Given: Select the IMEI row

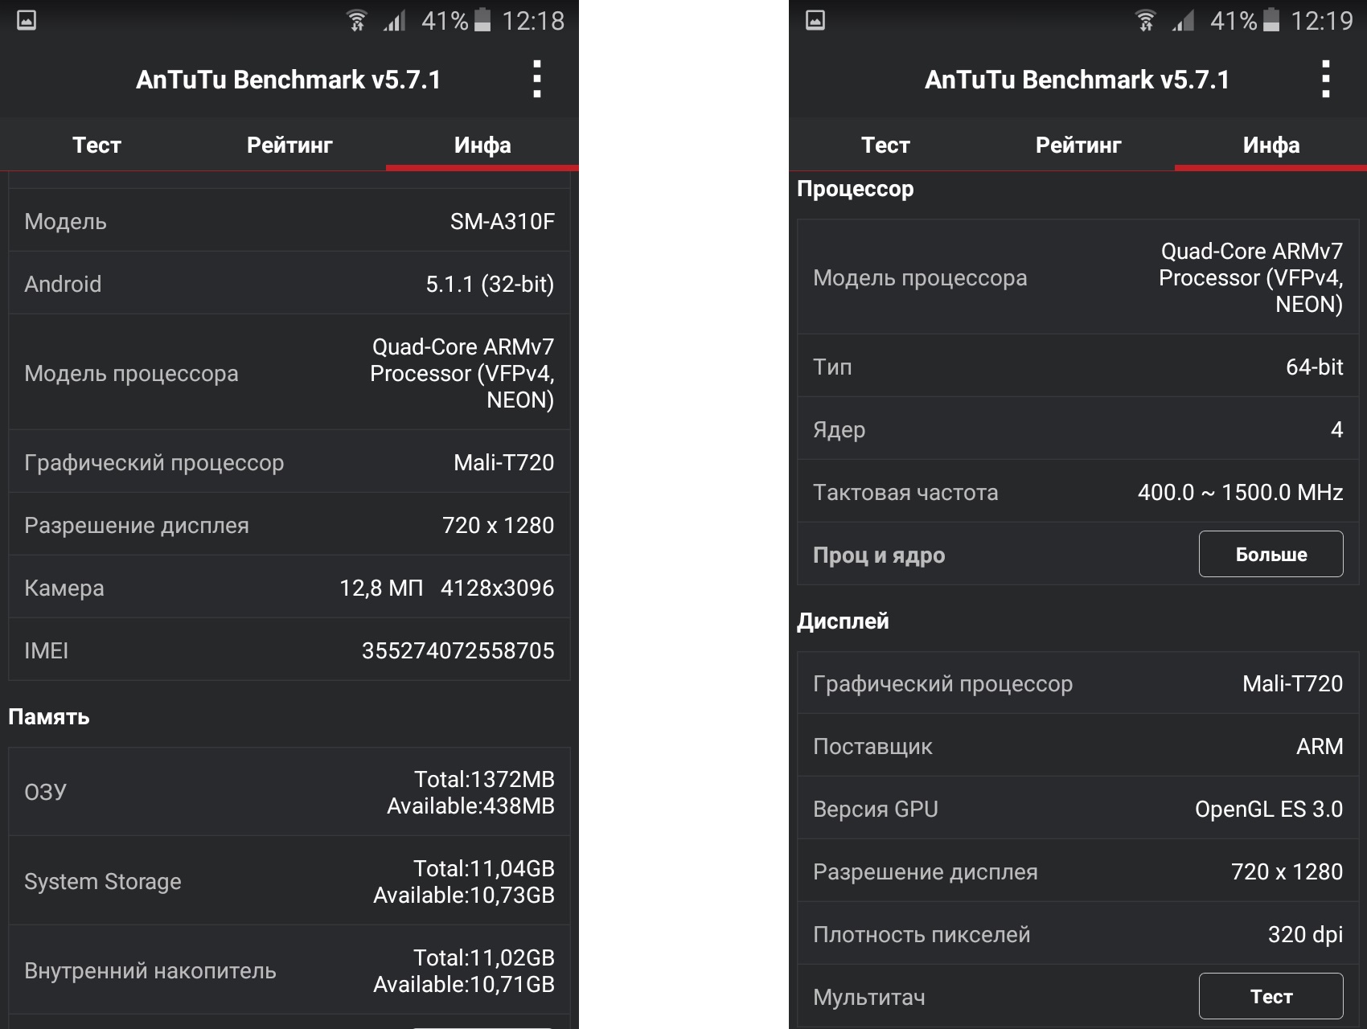Looking at the screenshot, I should coord(289,650).
